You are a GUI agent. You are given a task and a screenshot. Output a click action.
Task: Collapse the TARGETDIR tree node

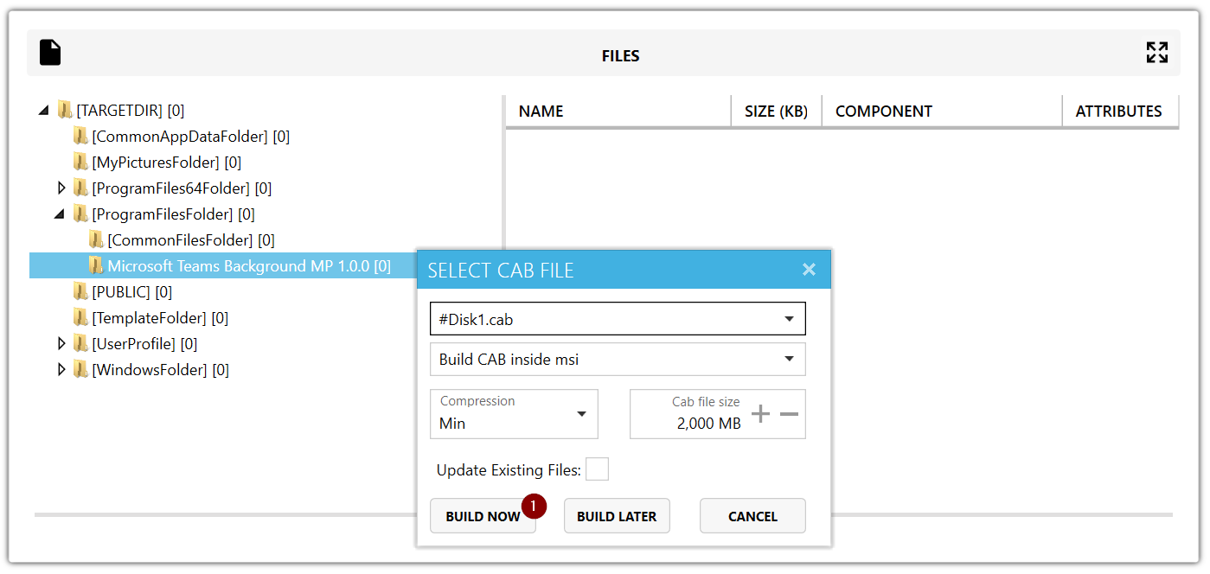coord(44,111)
